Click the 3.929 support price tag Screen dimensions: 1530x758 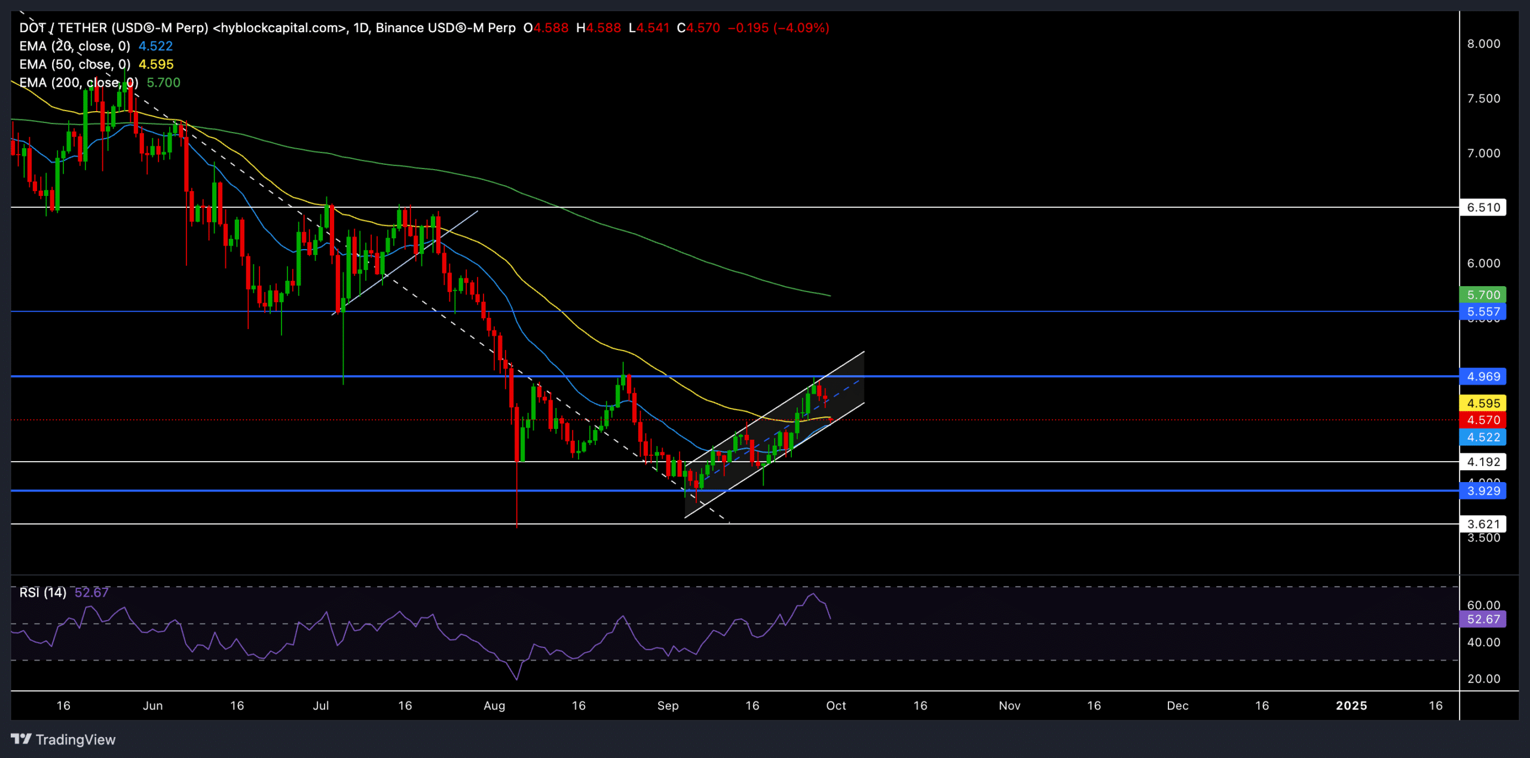[x=1483, y=491]
